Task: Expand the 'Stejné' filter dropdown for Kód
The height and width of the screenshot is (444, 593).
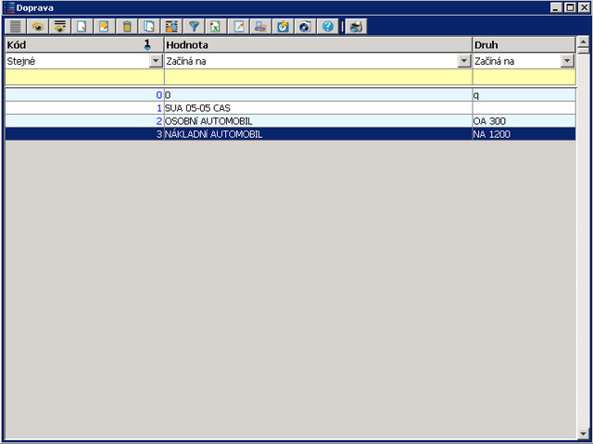Action: 156,61
